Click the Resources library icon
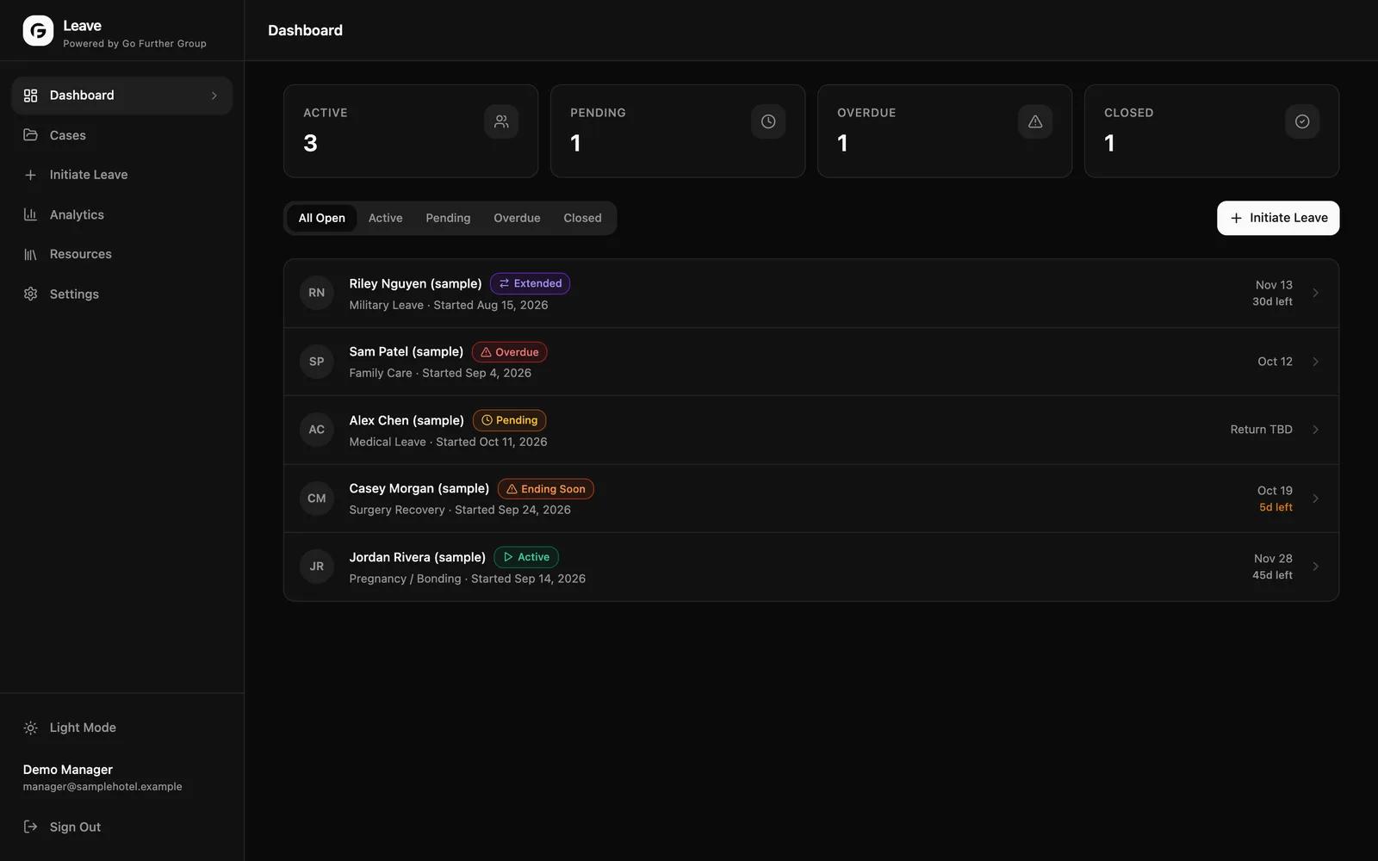This screenshot has width=1378, height=861. point(30,254)
